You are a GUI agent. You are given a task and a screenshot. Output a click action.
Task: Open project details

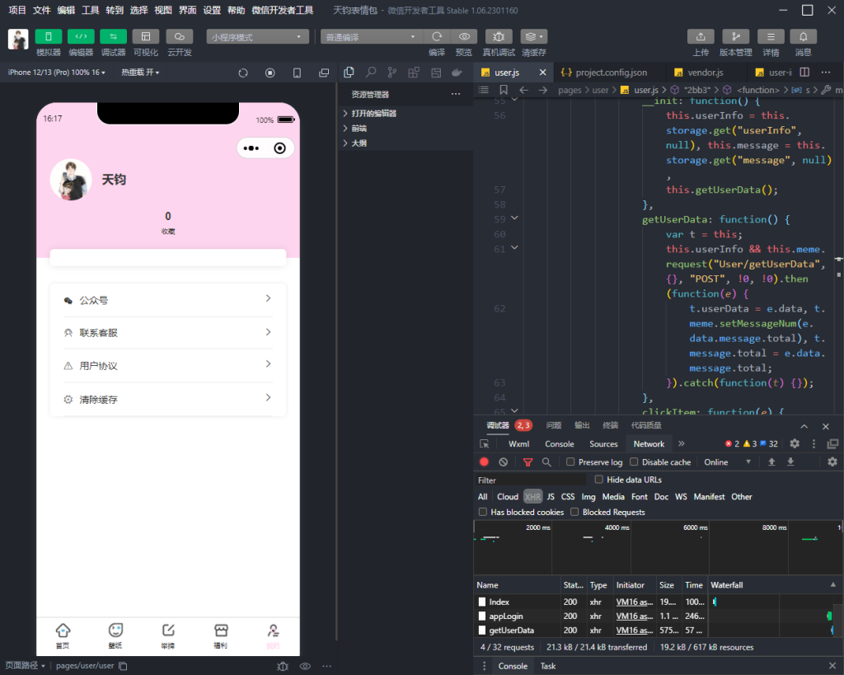click(771, 36)
